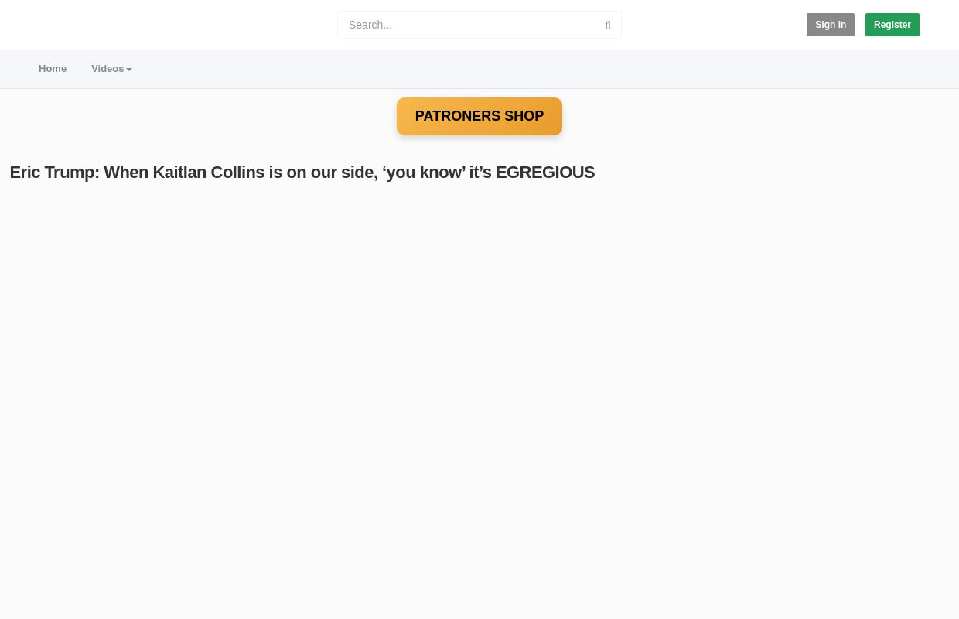The width and height of the screenshot is (959, 619).
Task: Return to homepage via Home link
Action: pos(53,69)
